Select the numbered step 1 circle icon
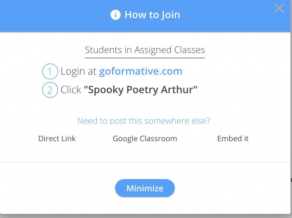The height and width of the screenshot is (218, 292). 50,72
